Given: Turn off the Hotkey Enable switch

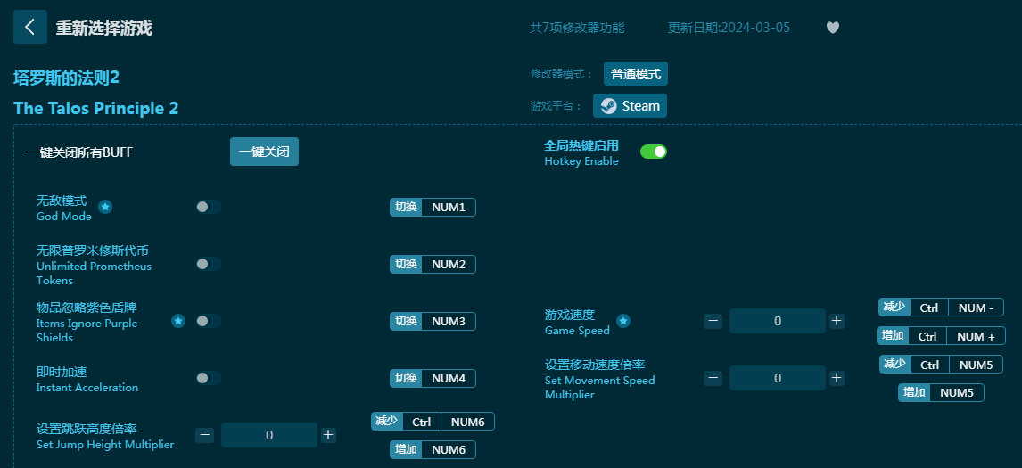Looking at the screenshot, I should tap(653, 152).
